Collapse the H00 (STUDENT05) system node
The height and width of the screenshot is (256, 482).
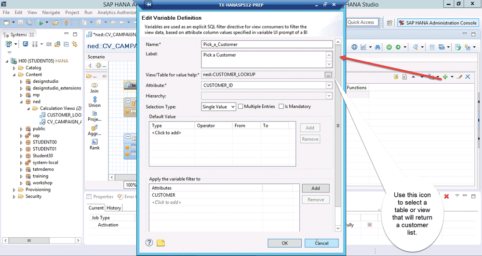coord(7,61)
